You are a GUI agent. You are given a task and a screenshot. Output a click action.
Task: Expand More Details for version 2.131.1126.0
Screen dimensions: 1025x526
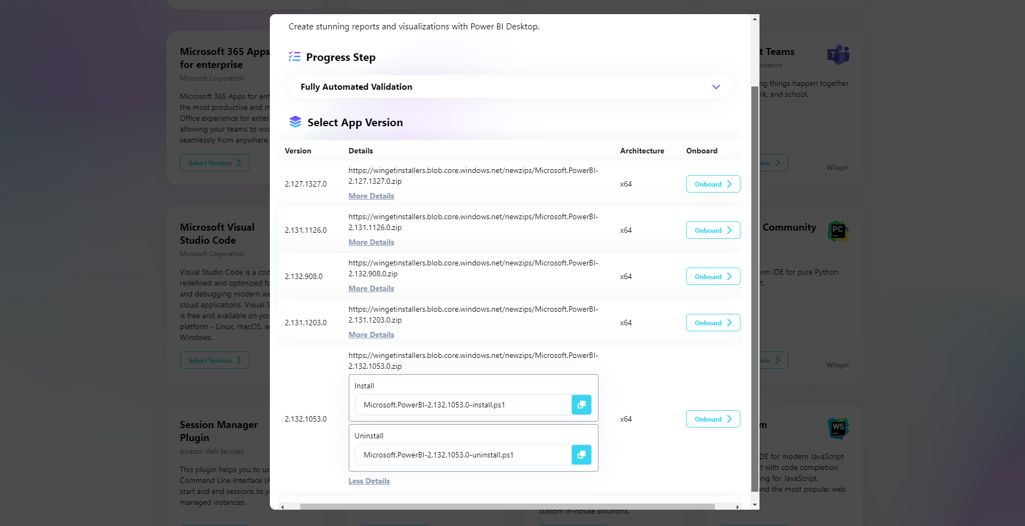(371, 242)
